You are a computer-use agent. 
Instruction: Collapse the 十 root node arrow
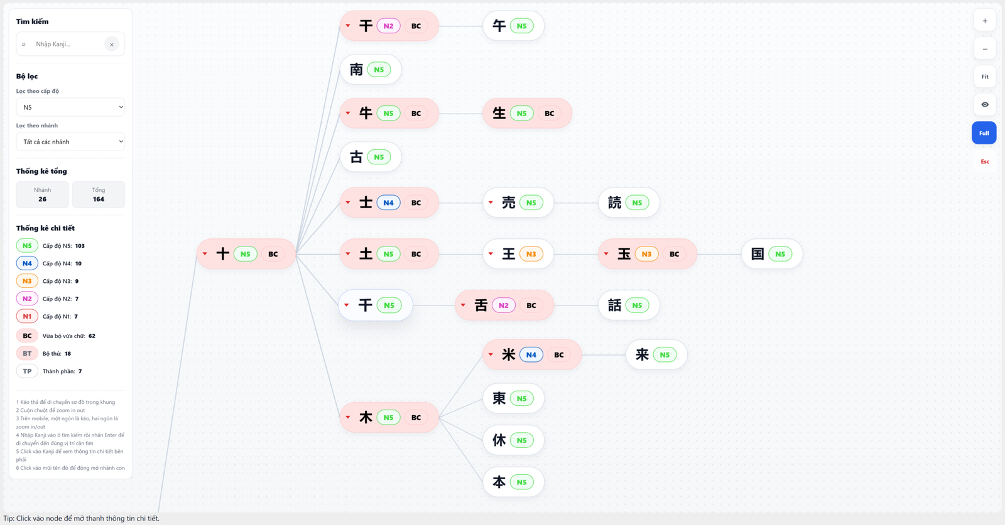tap(205, 254)
